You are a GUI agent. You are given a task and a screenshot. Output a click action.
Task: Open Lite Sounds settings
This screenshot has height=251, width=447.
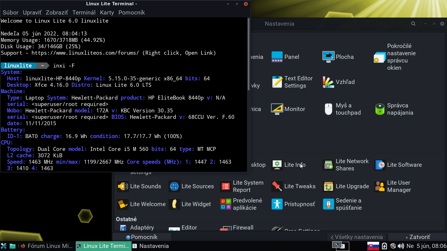click(139, 186)
